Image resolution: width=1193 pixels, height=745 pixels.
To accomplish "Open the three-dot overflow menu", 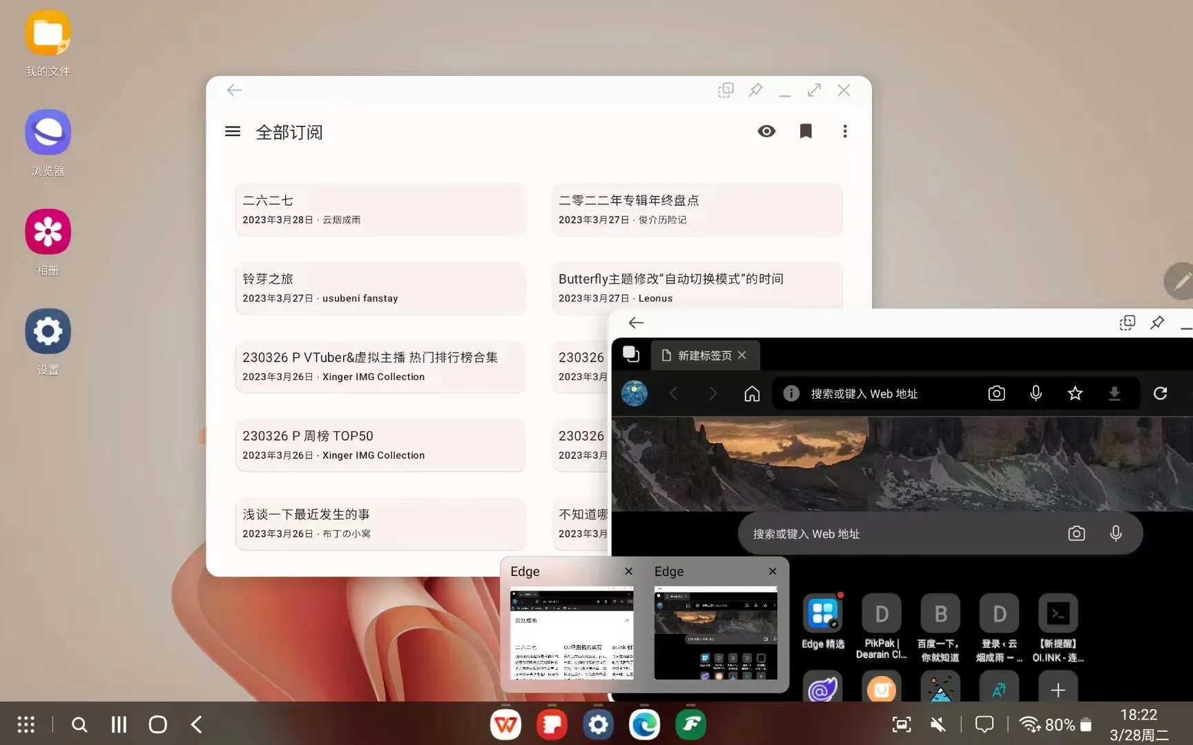I will [845, 131].
